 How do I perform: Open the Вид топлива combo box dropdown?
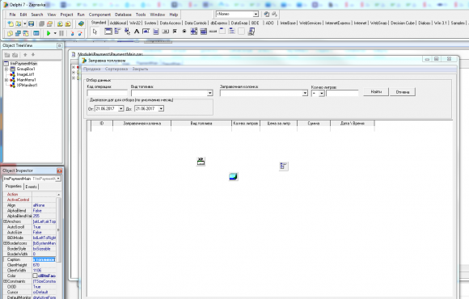pyautogui.click(x=209, y=93)
